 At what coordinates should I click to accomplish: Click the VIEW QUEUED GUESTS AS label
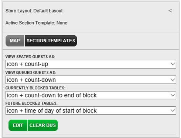[31, 72]
